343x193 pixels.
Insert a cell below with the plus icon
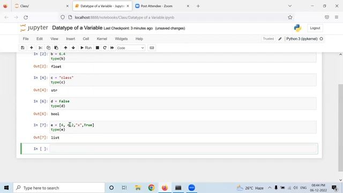31,48
